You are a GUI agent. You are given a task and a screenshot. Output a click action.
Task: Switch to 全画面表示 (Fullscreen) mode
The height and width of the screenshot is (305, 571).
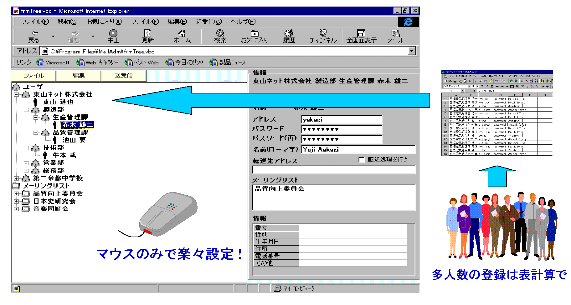pyautogui.click(x=361, y=36)
